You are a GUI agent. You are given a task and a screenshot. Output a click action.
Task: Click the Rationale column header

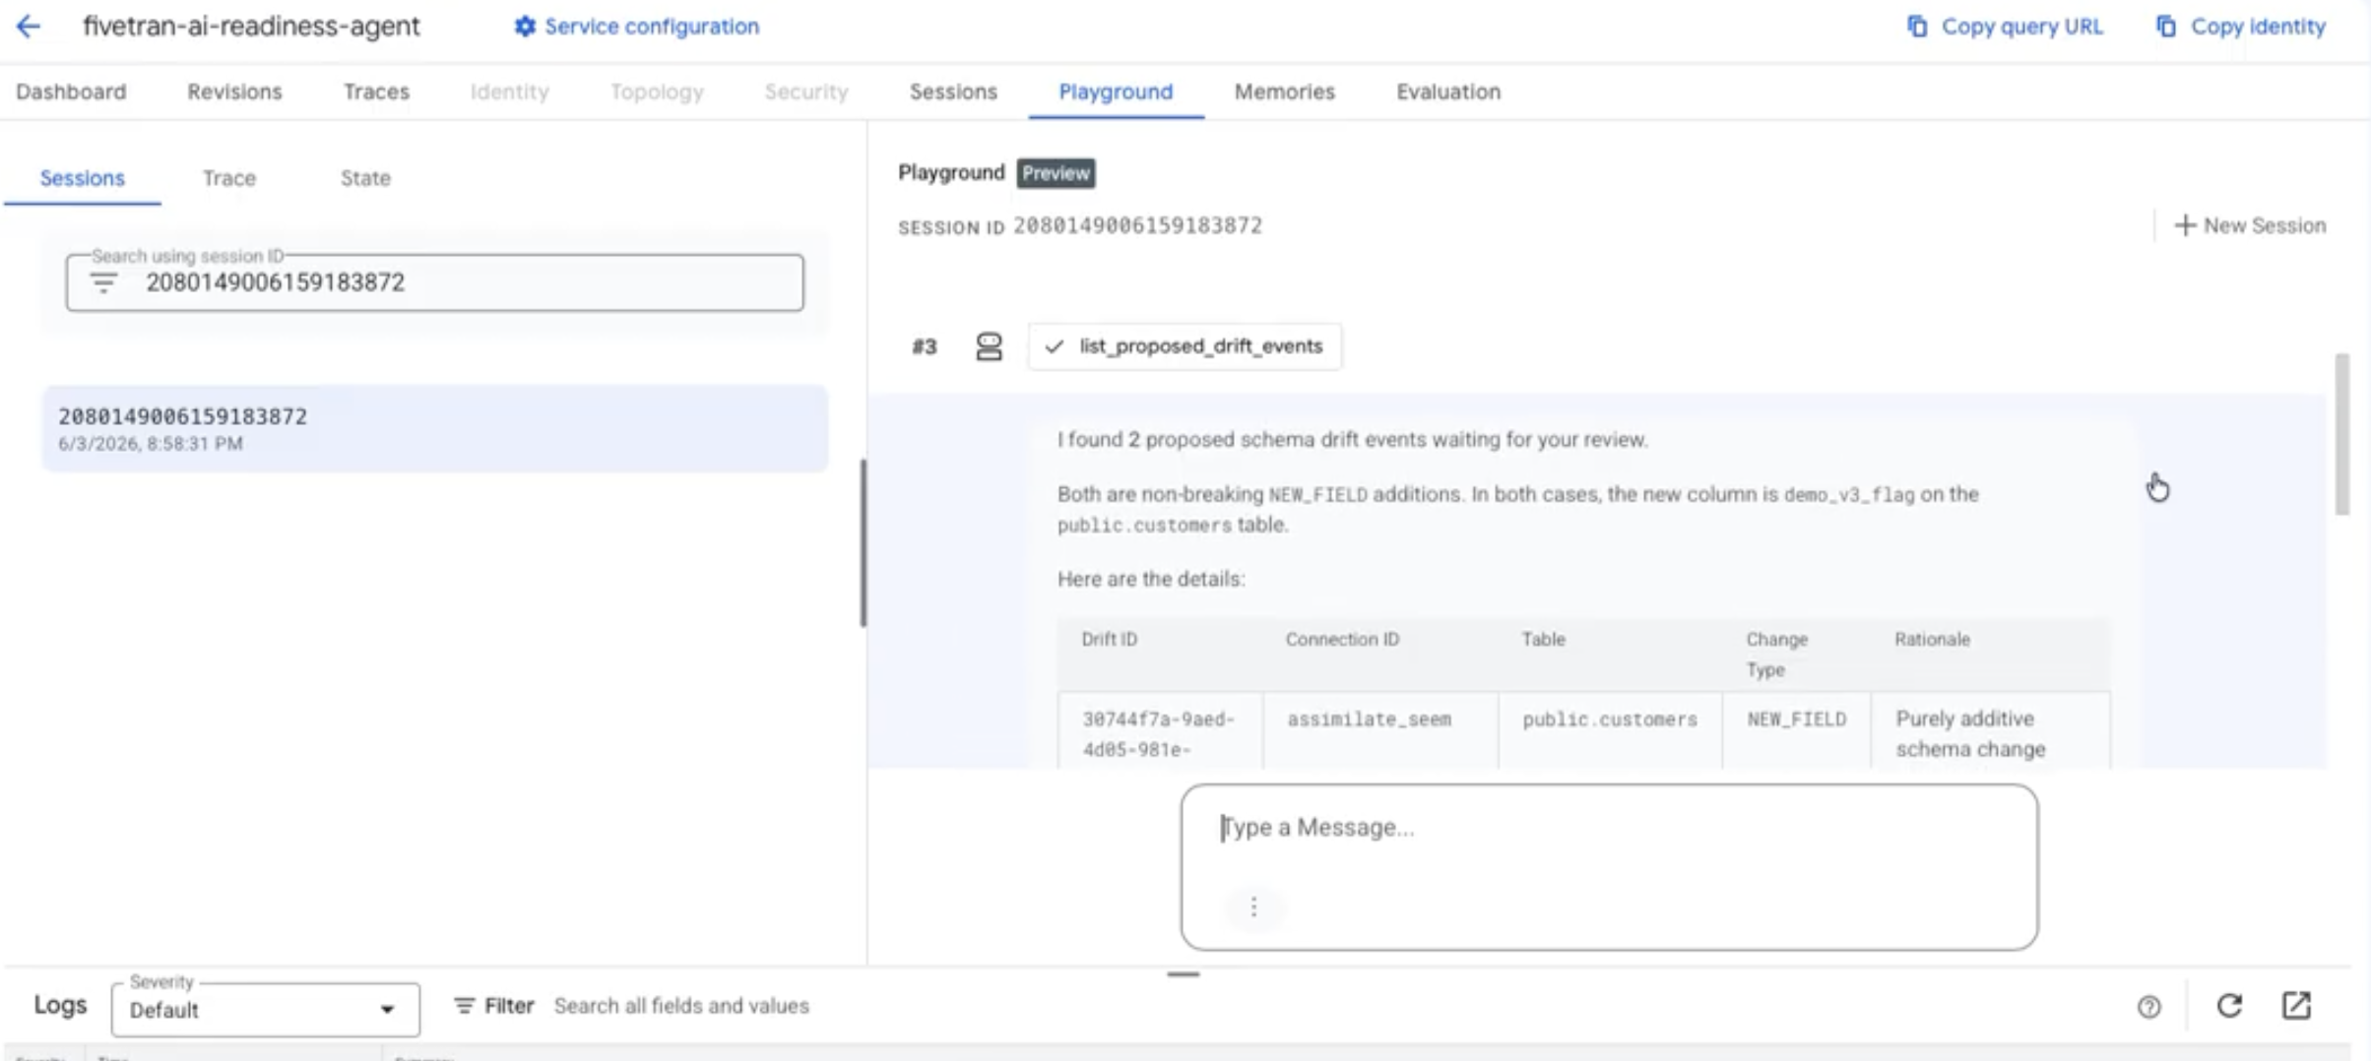pos(1932,640)
